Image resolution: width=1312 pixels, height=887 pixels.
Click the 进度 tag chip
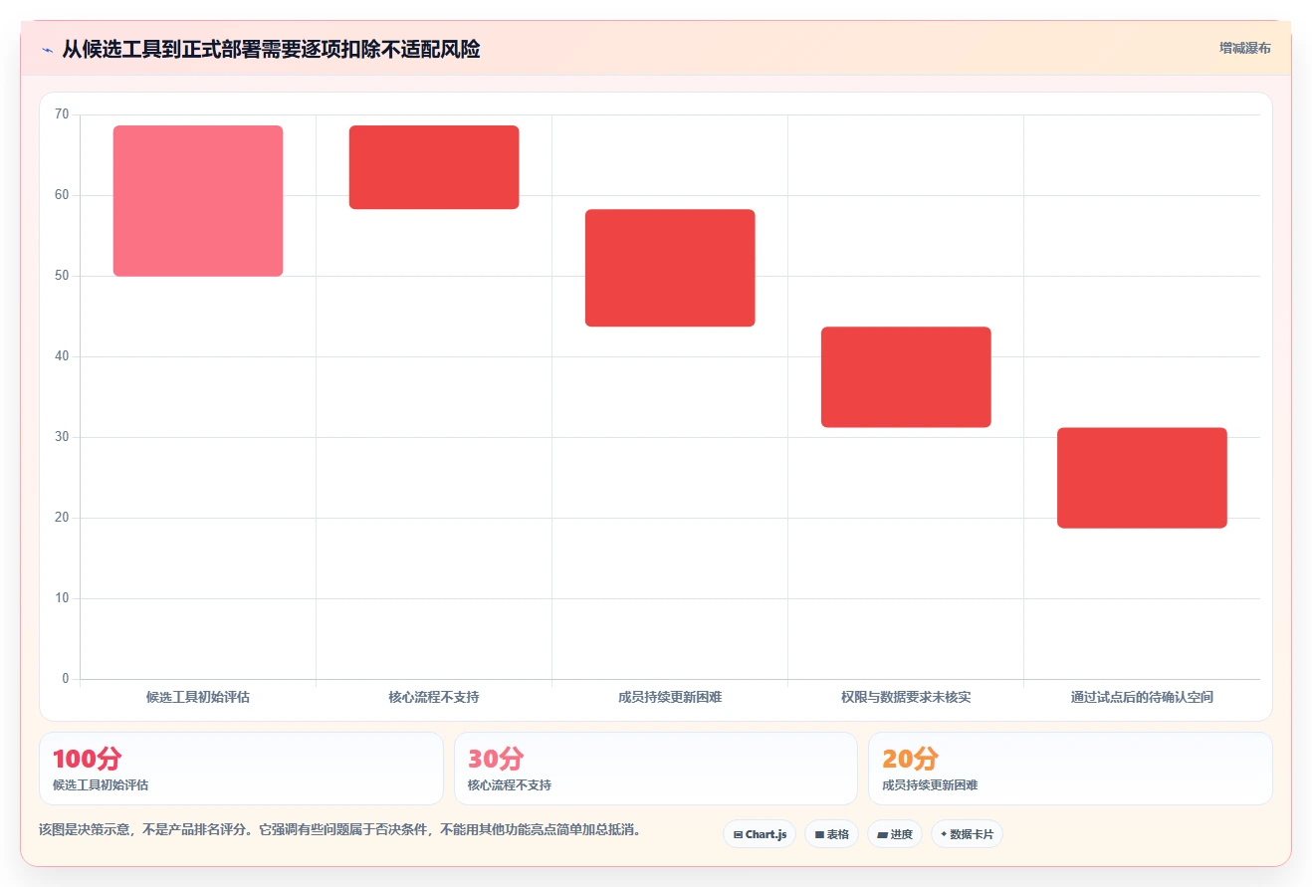click(895, 834)
